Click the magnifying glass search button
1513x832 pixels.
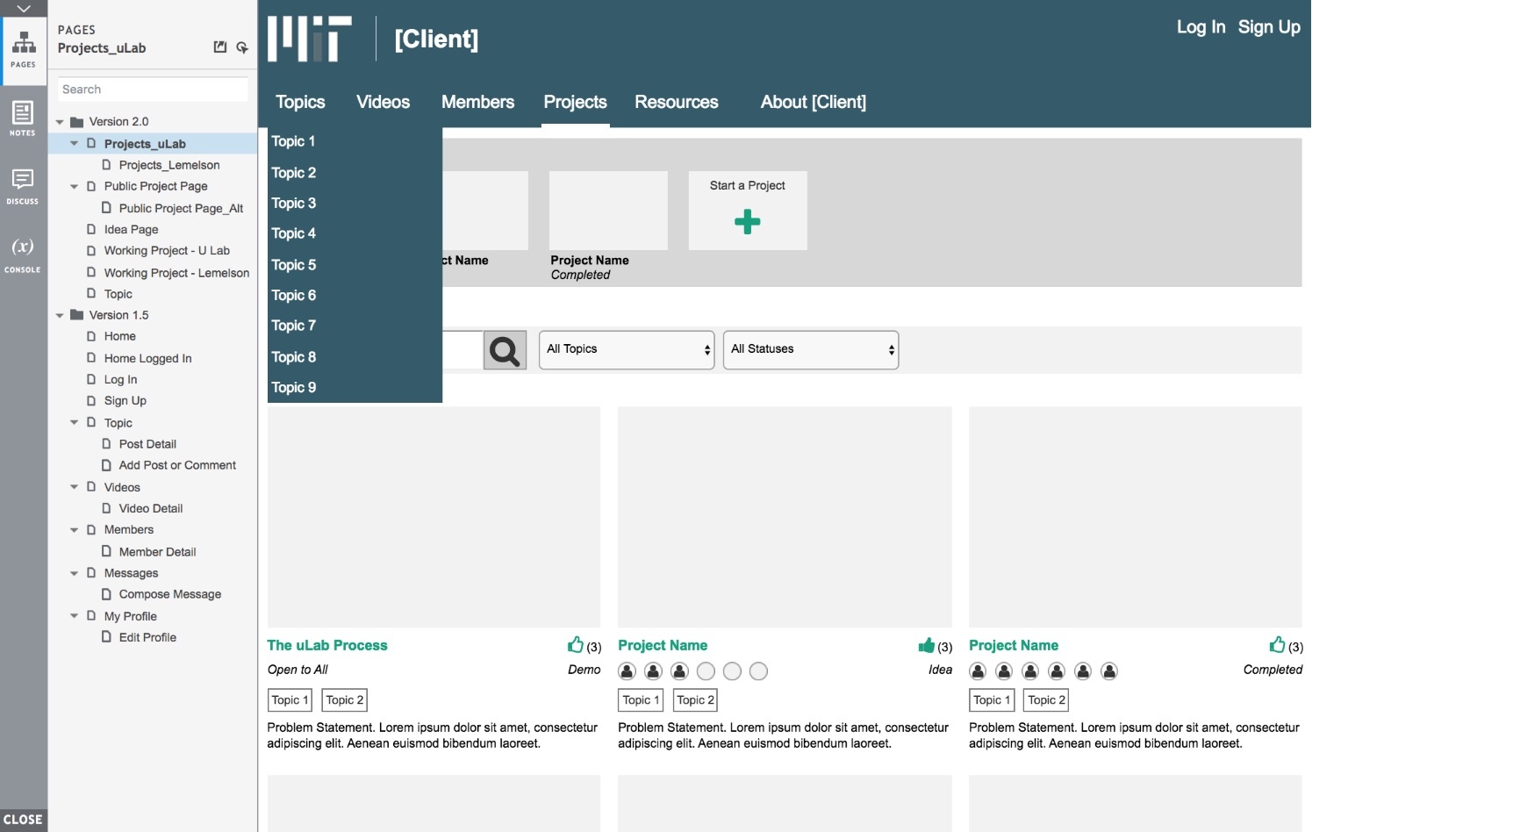click(505, 350)
